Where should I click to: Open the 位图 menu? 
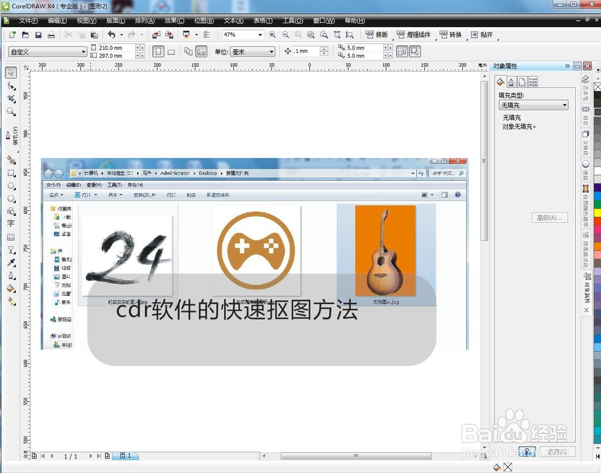pyautogui.click(x=204, y=20)
